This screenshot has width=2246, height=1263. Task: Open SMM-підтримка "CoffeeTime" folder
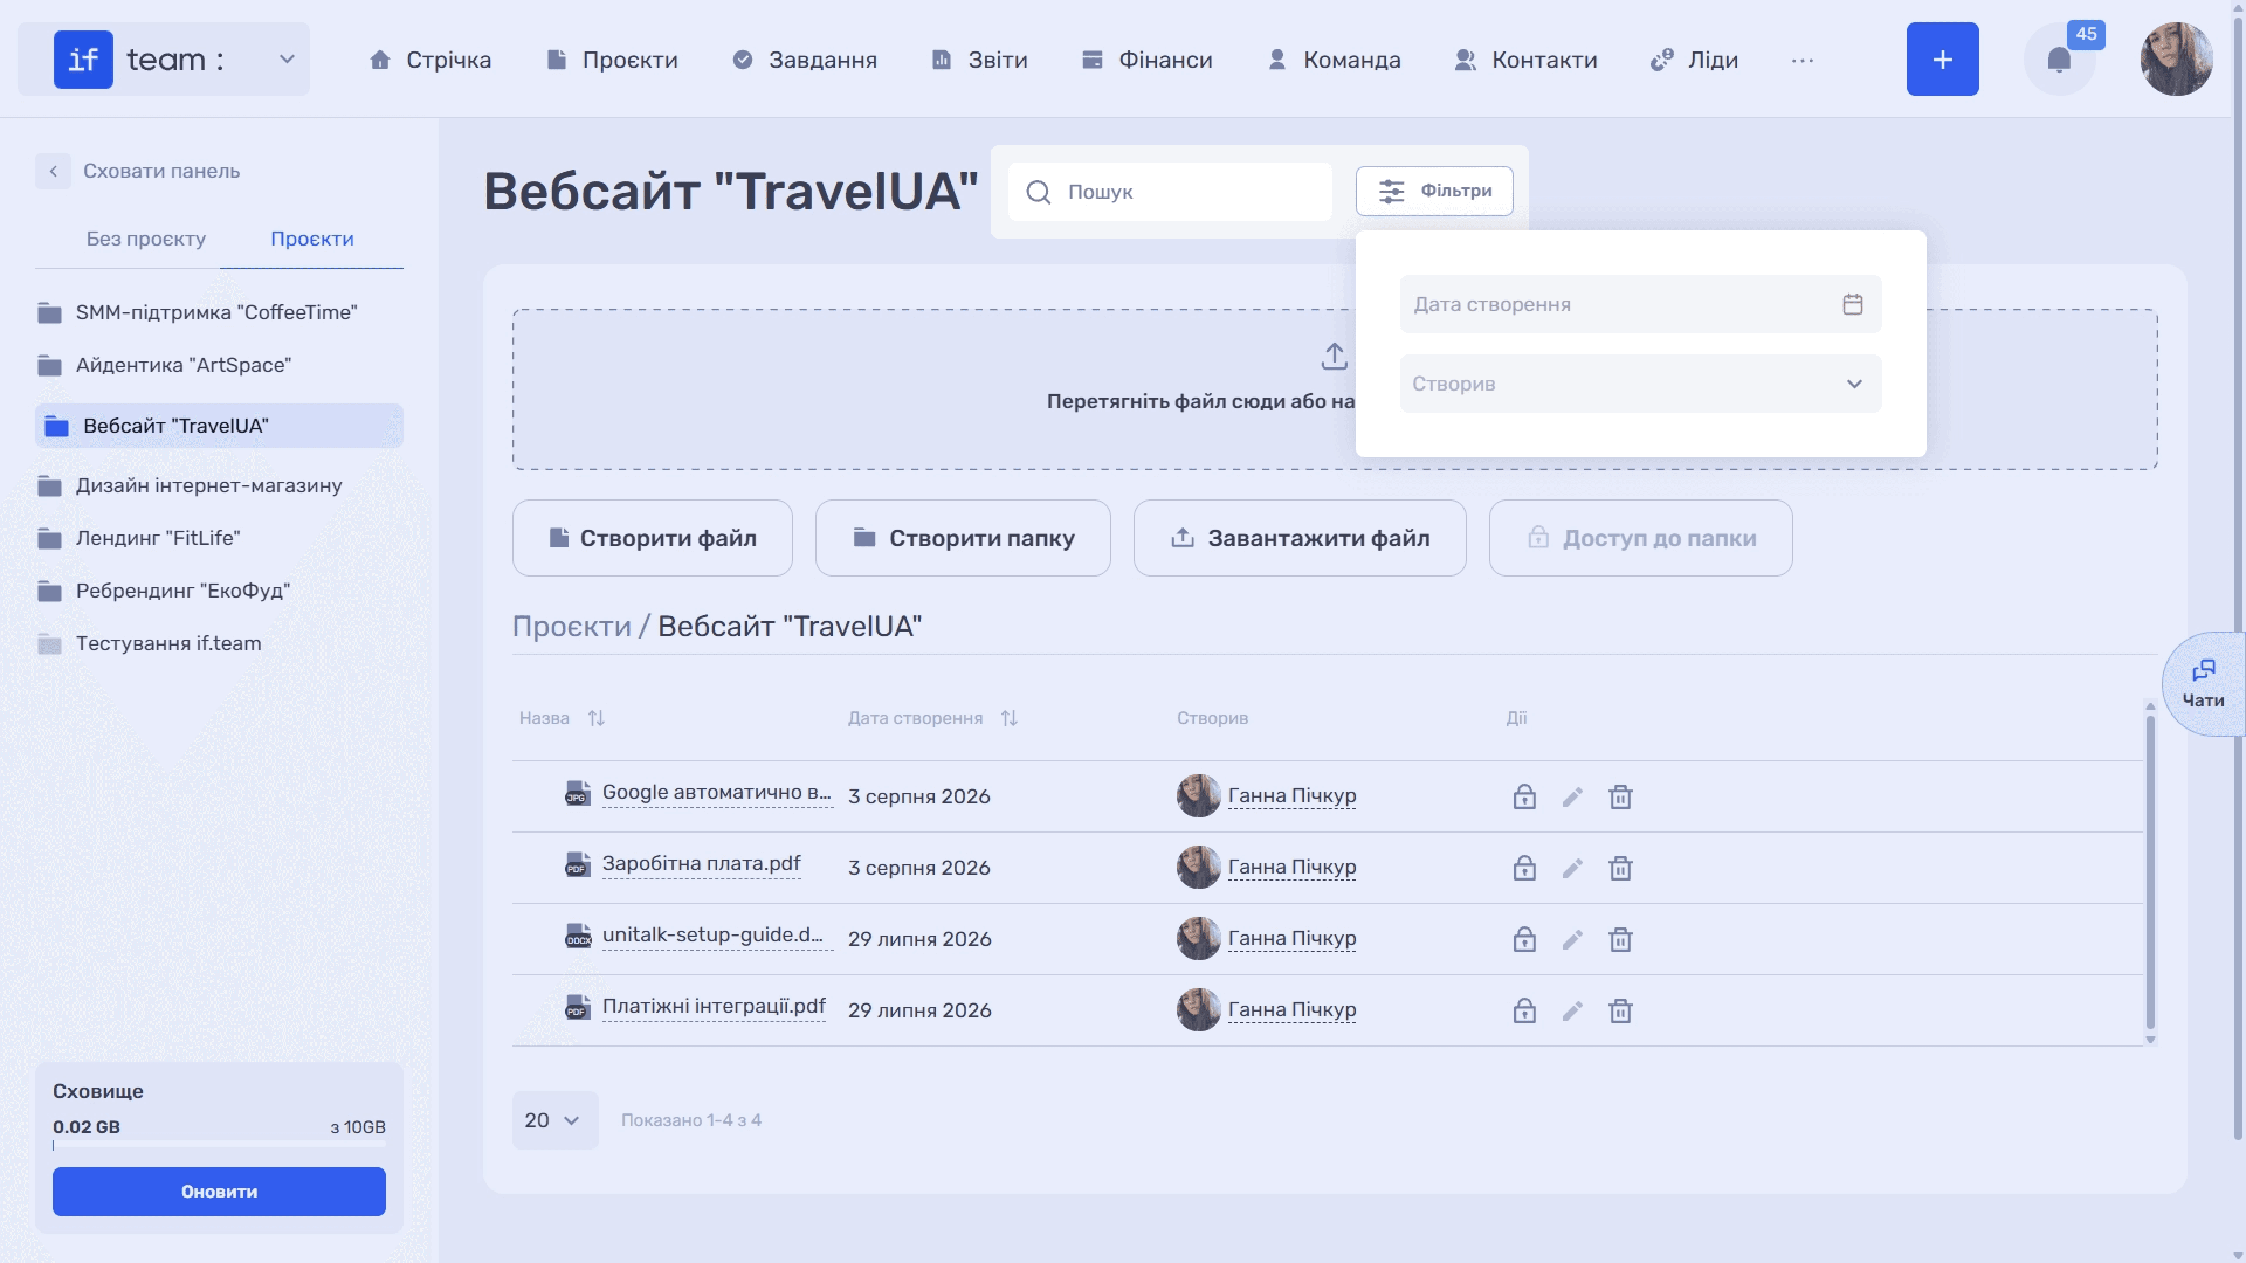[198, 312]
